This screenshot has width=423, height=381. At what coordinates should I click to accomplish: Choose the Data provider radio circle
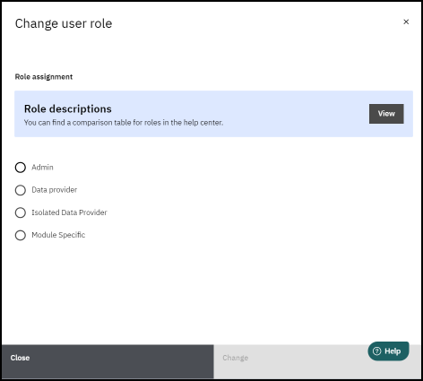click(21, 190)
